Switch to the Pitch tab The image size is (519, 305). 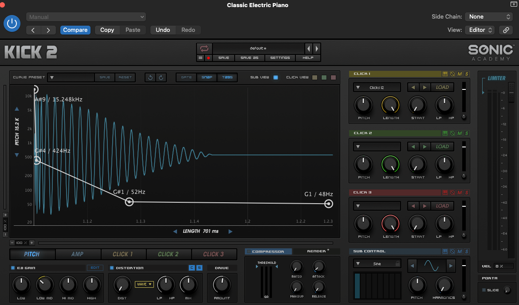click(x=32, y=254)
